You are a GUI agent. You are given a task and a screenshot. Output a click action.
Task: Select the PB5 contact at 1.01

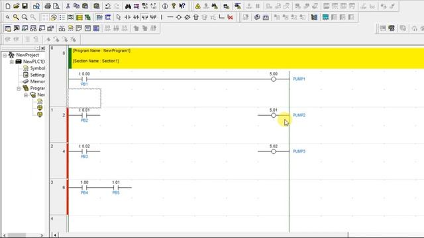[x=116, y=188]
